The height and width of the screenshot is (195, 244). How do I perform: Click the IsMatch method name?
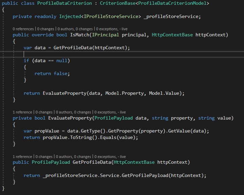pos(80,35)
